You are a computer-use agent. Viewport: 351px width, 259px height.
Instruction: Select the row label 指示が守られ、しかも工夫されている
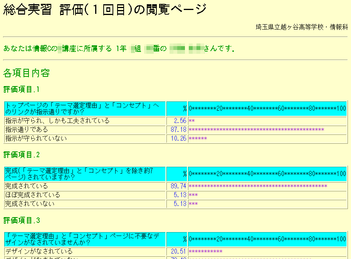[x=57, y=121]
